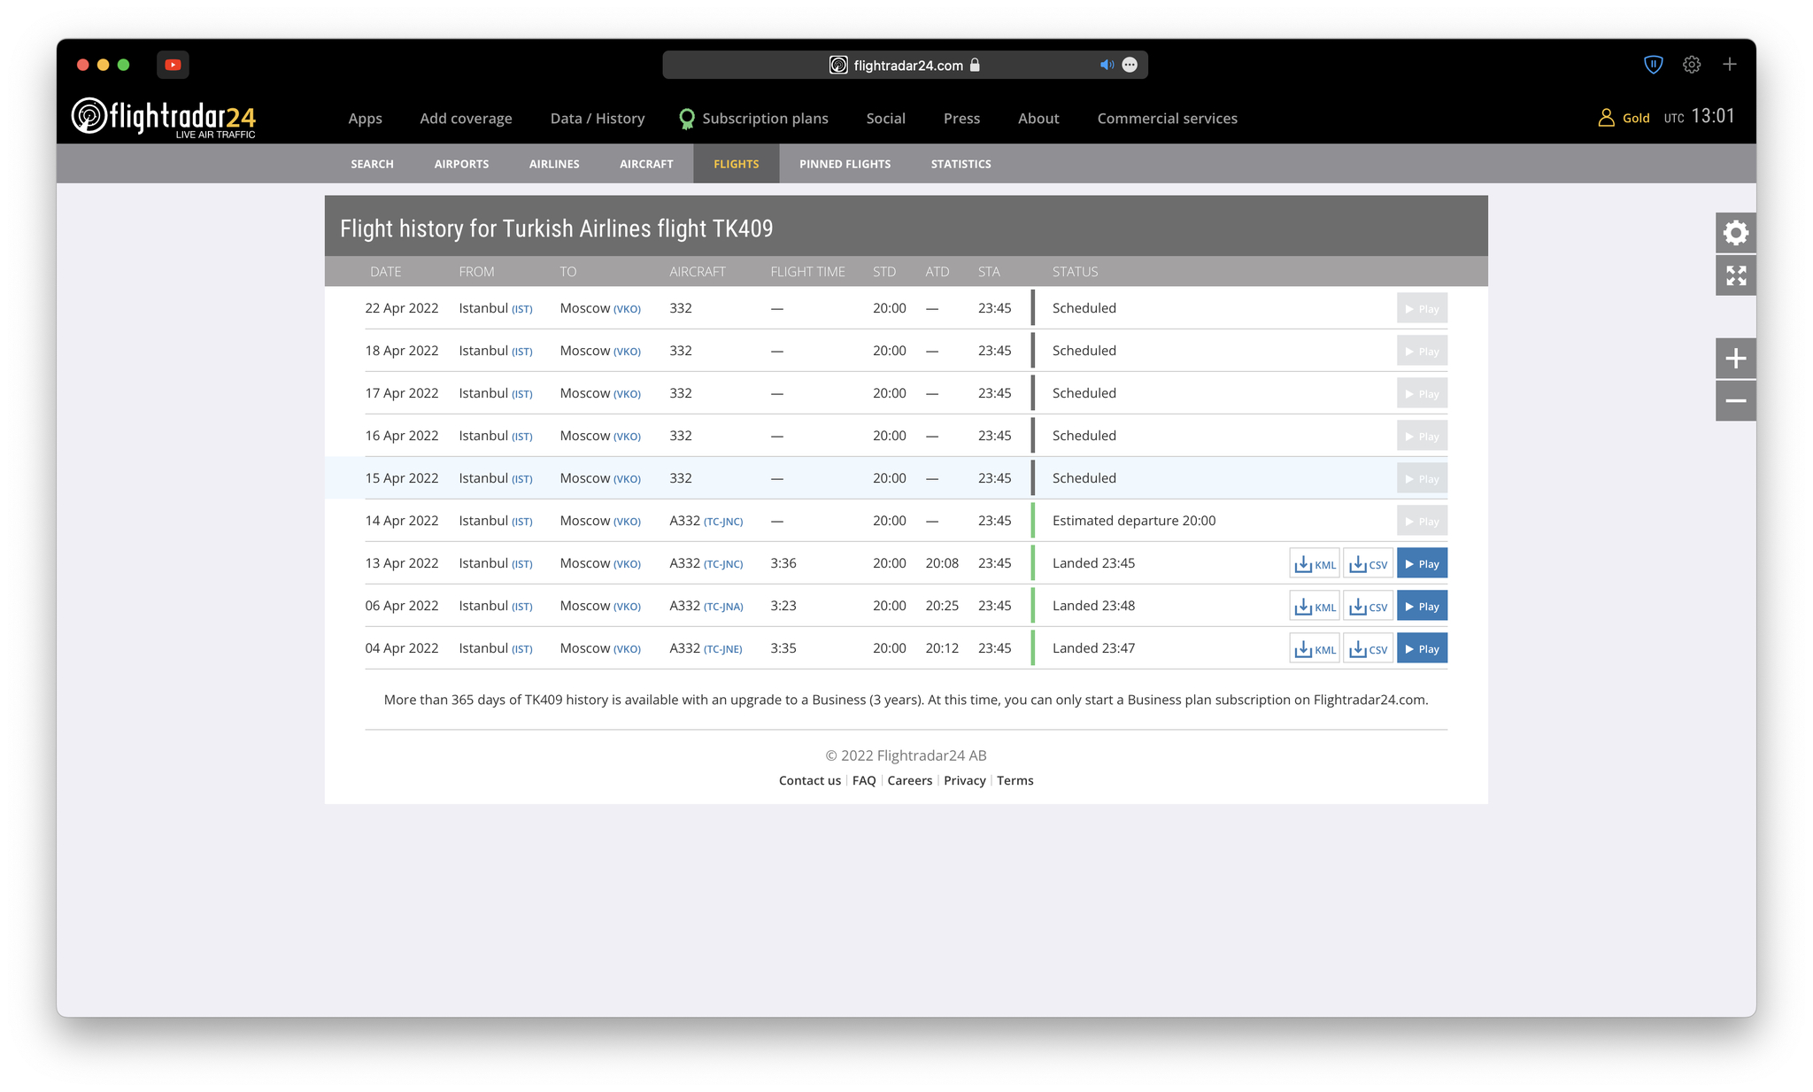Open the red YouTube pinned tab

click(x=173, y=65)
